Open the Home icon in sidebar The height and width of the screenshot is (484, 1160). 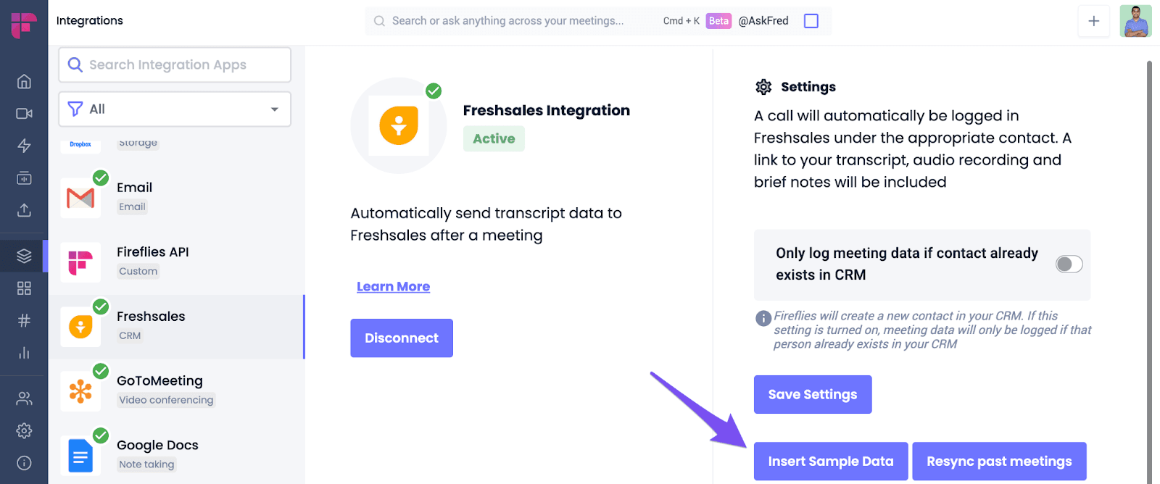[24, 81]
